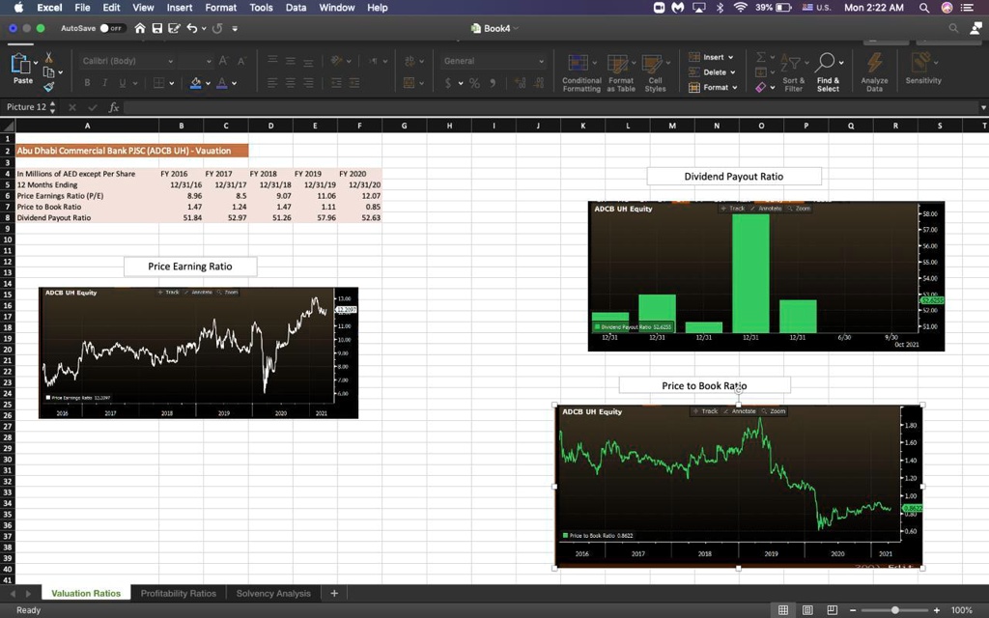Image resolution: width=989 pixels, height=618 pixels.
Task: Click Find & Select button
Action: (x=828, y=73)
